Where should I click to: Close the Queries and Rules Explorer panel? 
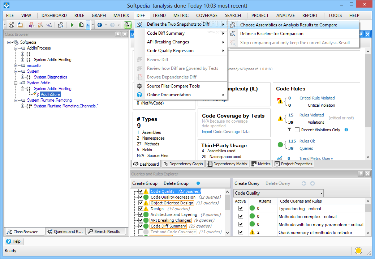367,174
